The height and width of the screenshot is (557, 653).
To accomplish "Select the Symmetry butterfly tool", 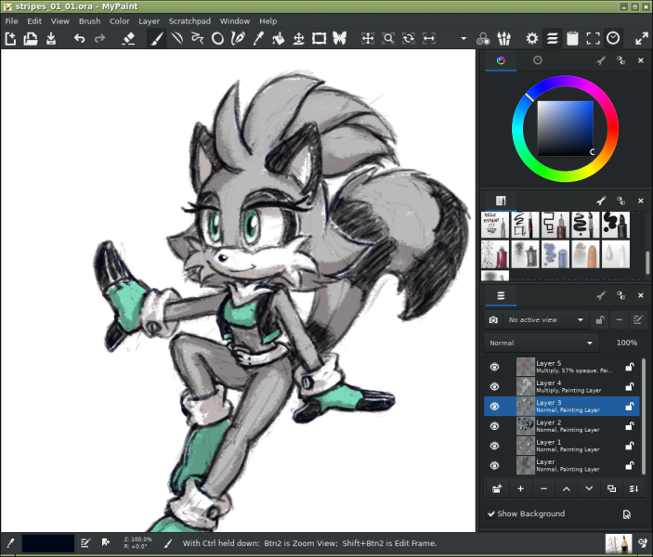I will click(x=339, y=39).
